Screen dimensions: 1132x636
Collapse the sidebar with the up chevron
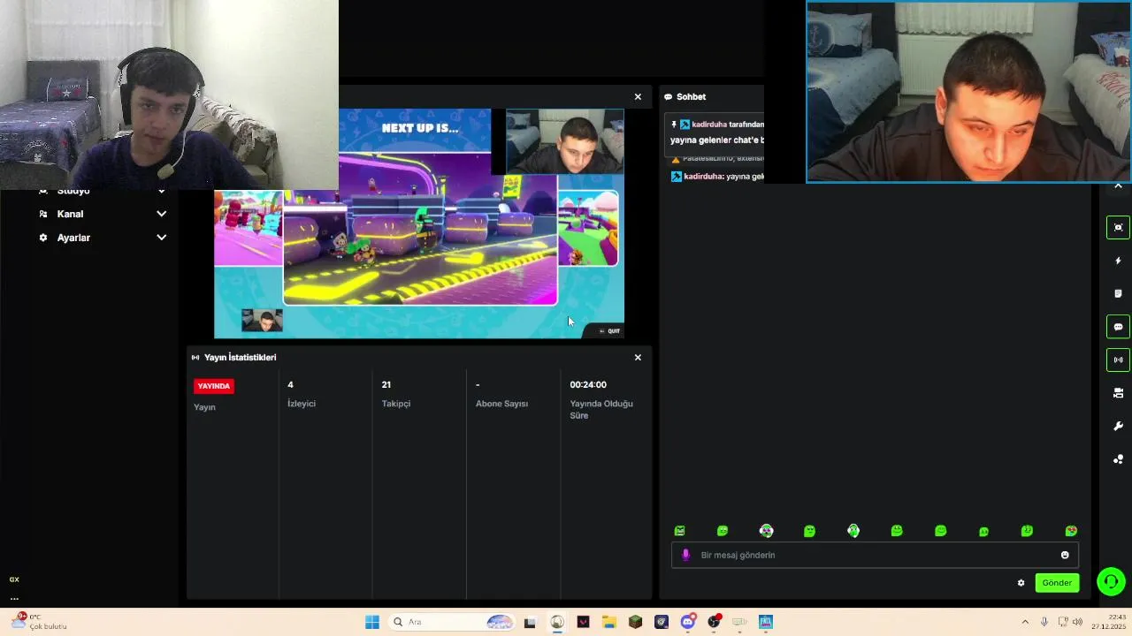point(1118,186)
